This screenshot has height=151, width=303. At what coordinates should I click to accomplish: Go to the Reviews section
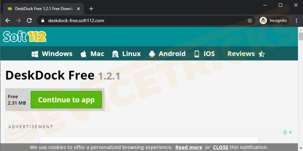[246, 54]
